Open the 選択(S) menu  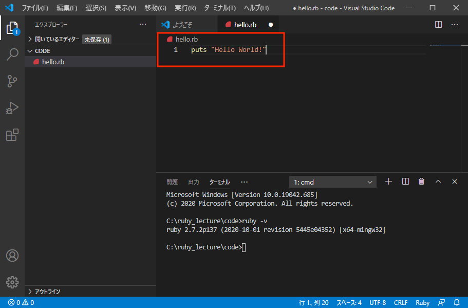[x=96, y=8]
